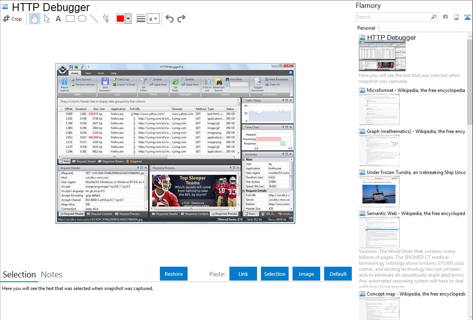Click the sidebar vertical scrollbar

coord(470,81)
